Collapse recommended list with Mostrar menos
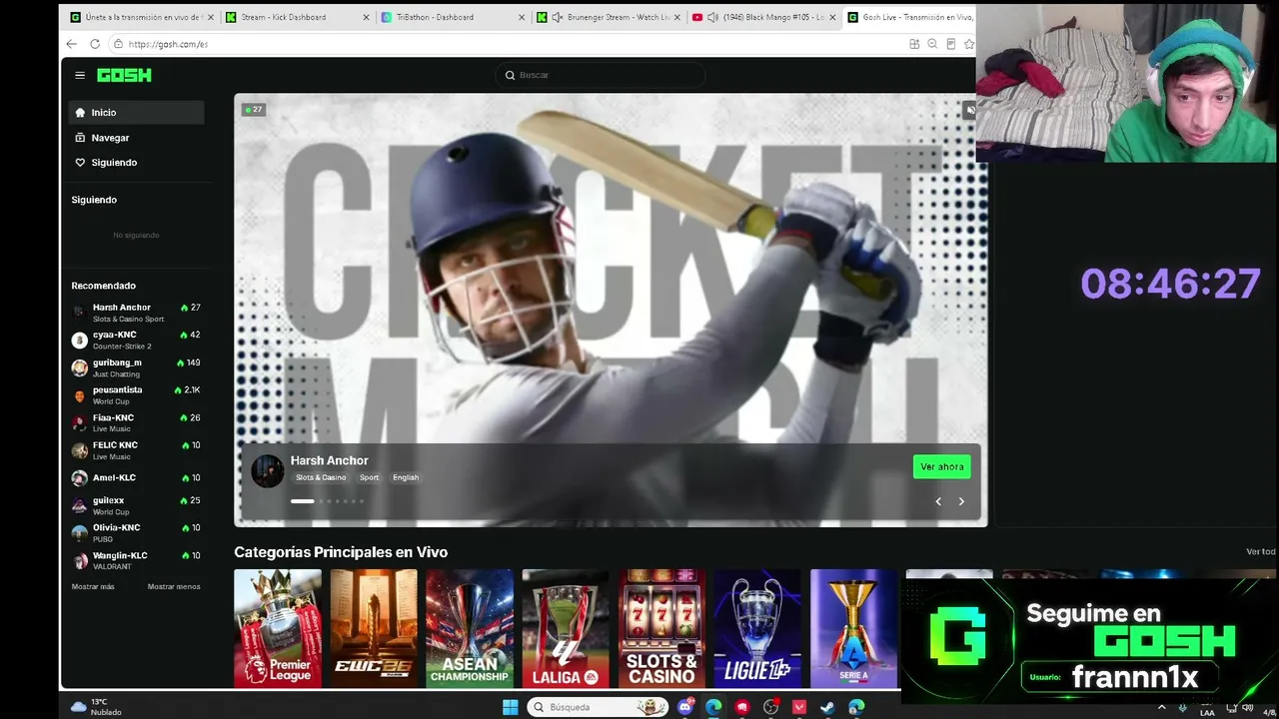 point(174,587)
